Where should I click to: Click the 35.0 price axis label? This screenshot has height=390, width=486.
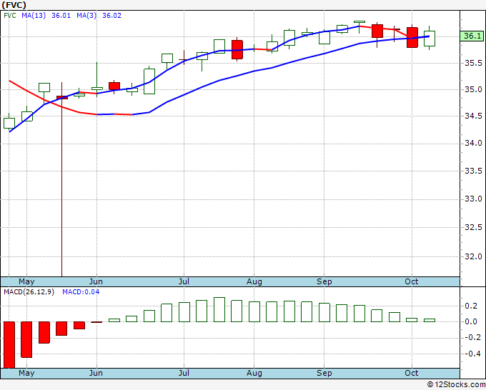pyautogui.click(x=473, y=90)
